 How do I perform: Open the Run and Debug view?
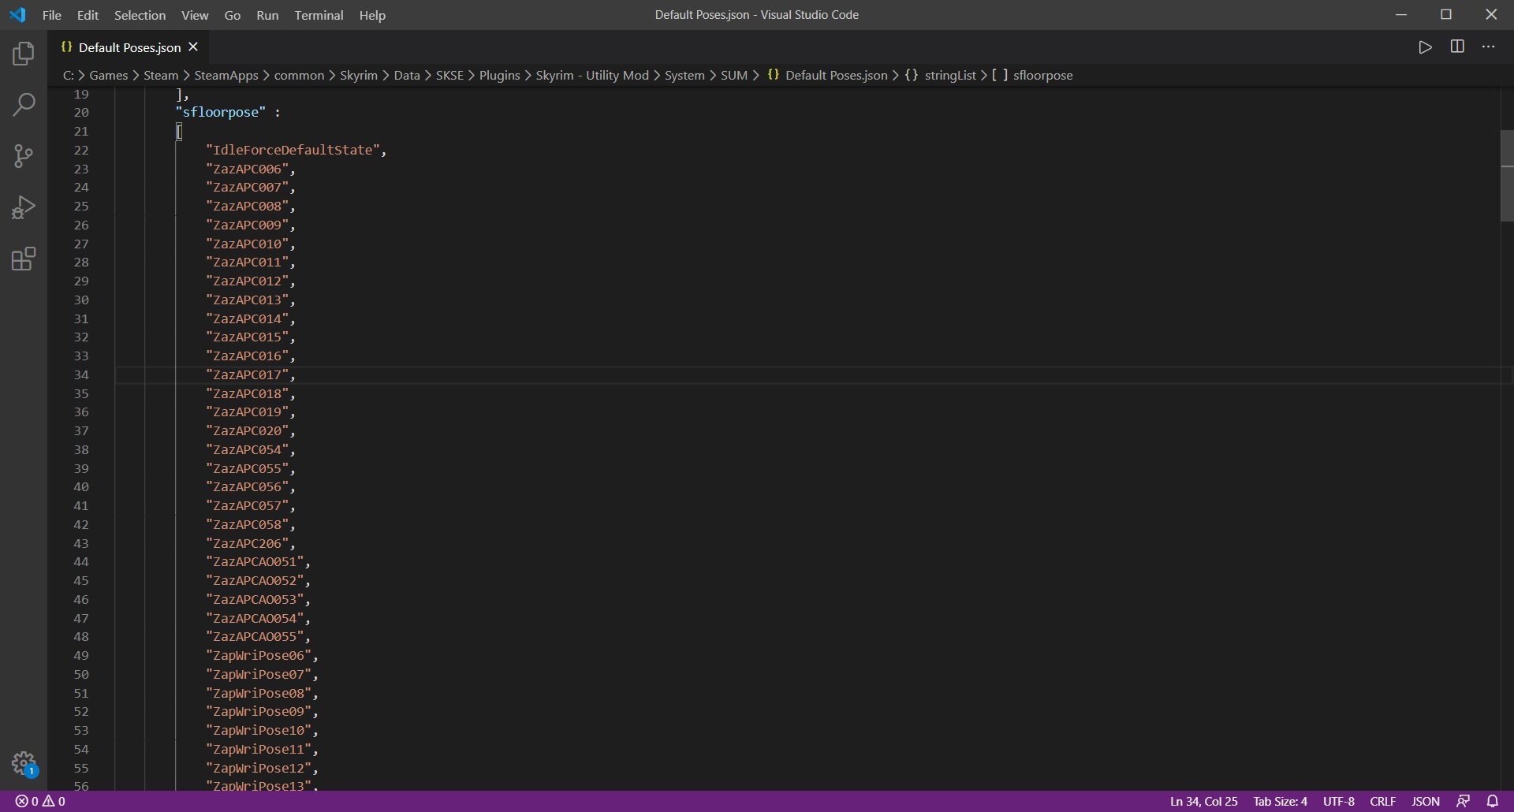tap(24, 207)
